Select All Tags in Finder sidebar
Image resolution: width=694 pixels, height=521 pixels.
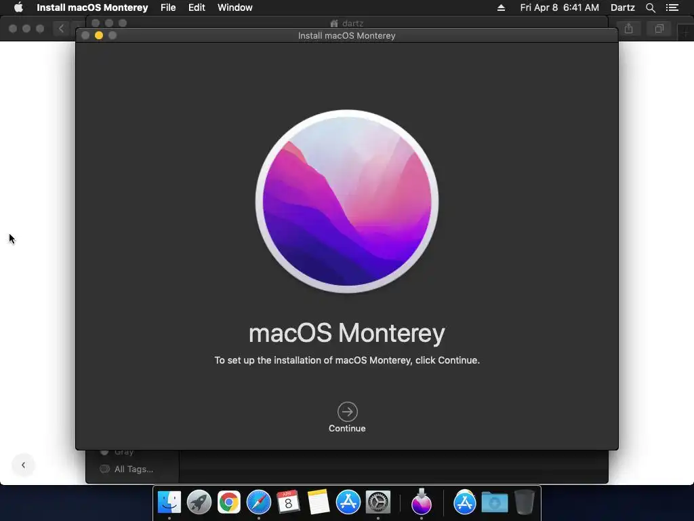coord(127,469)
